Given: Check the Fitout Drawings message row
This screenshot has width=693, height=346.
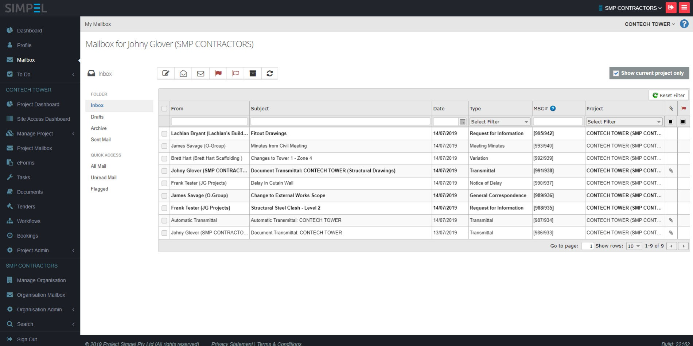Looking at the screenshot, I should pos(164,133).
